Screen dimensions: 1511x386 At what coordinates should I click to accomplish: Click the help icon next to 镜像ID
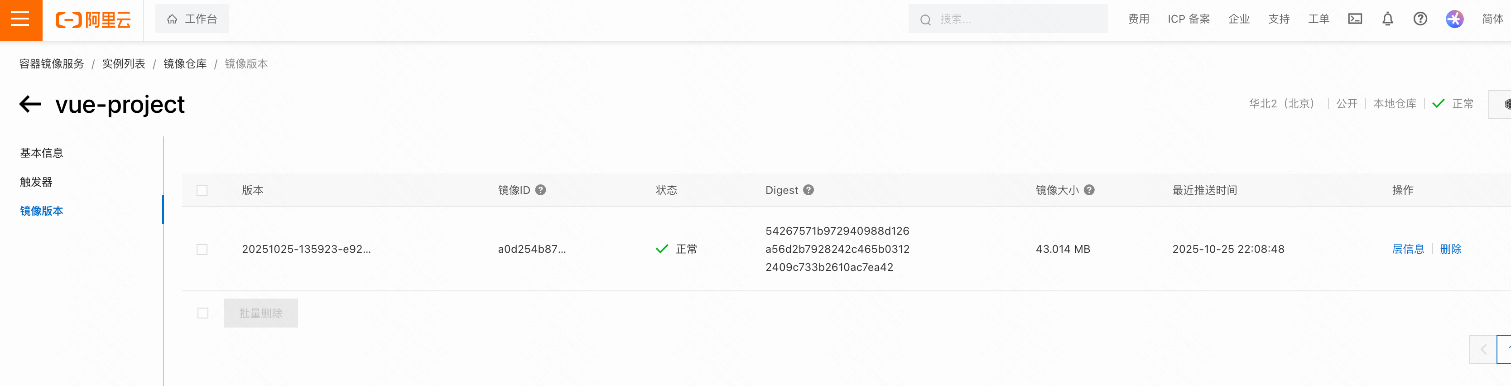tap(541, 190)
